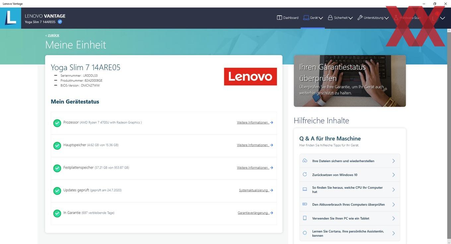
Task: Click the red Lenovo logo image
Action: tap(250, 77)
